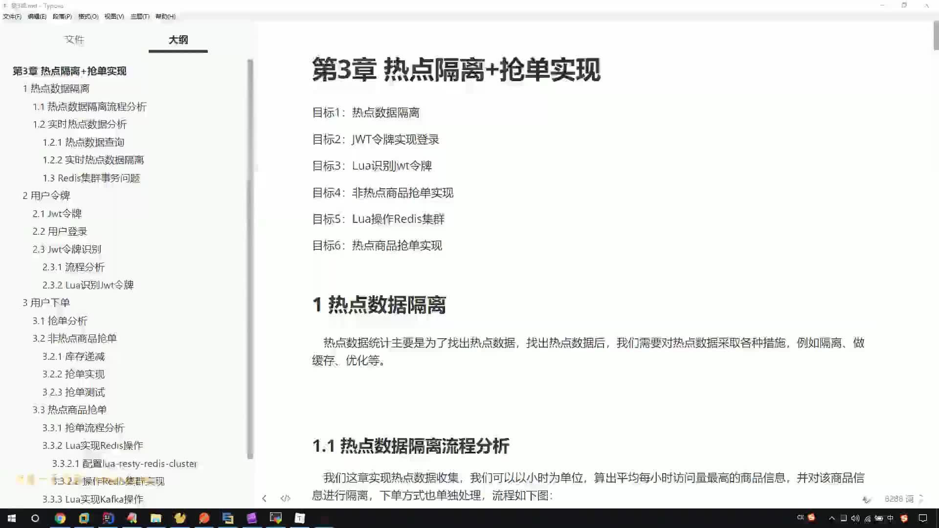Jump to outline heading 第3章 热点隔离+抢单实现
Image resolution: width=939 pixels, height=528 pixels.
[69, 71]
